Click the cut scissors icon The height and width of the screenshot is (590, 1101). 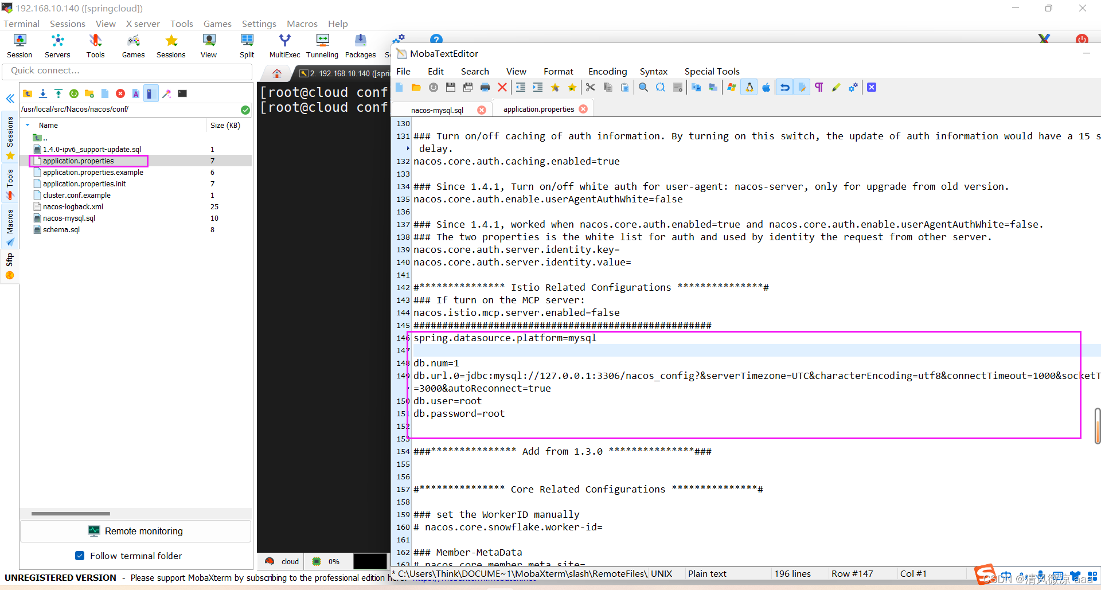coord(591,88)
